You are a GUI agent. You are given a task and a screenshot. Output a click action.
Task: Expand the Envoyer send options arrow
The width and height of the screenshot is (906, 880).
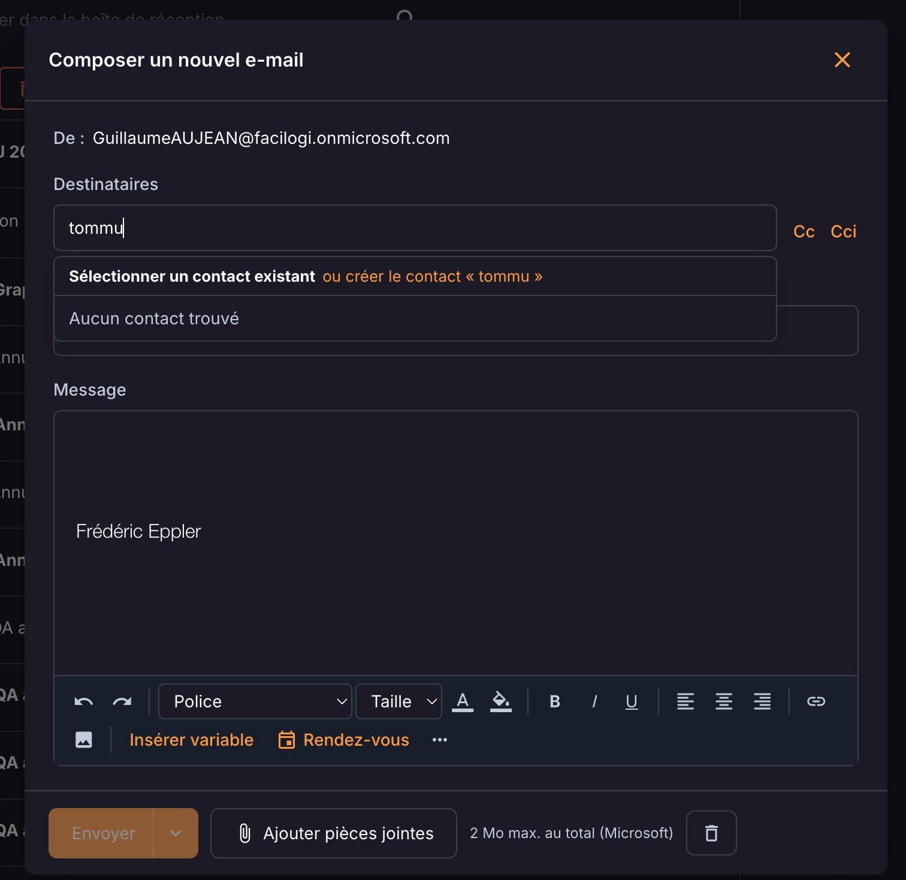[x=176, y=833]
